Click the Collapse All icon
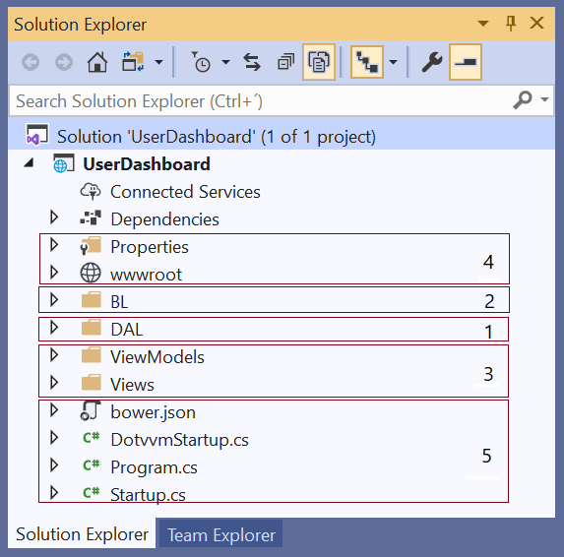Screen dimensions: 564x557 tap(286, 62)
